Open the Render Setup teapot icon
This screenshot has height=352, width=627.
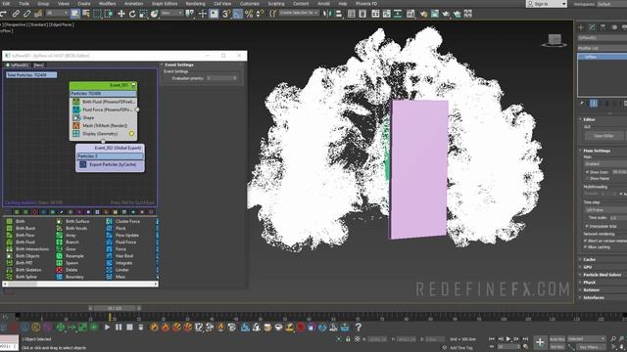coord(423,14)
